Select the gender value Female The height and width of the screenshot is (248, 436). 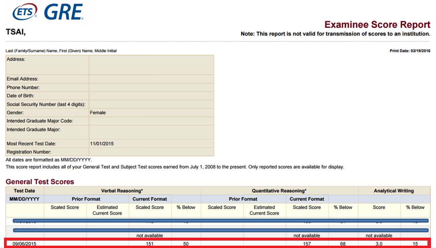click(98, 113)
